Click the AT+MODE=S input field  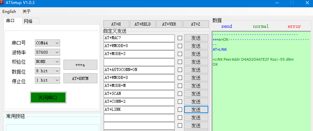[139, 54]
